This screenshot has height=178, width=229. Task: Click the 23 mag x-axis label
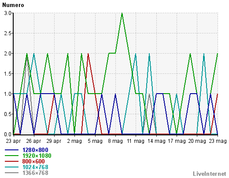[x=218, y=141]
